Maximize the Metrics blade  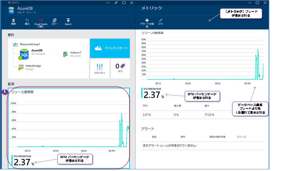coord(257,3)
